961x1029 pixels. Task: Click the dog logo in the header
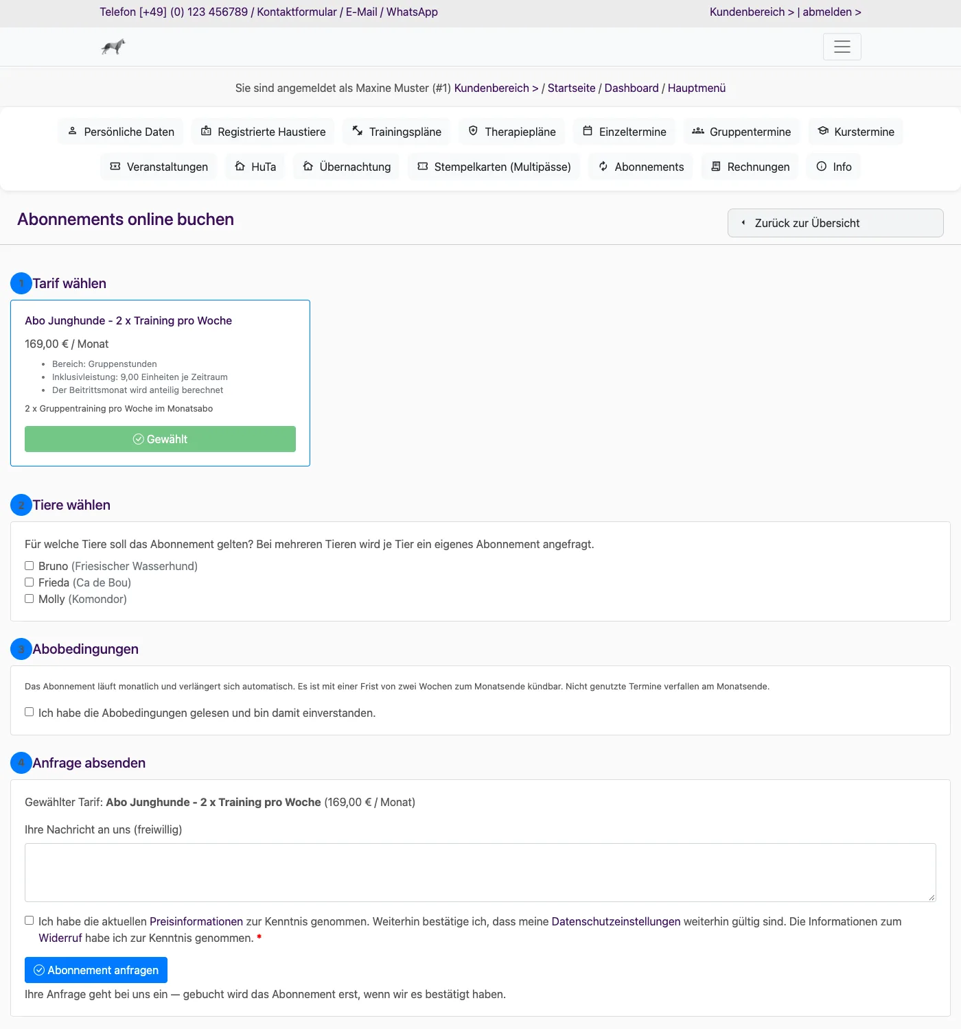tap(113, 47)
